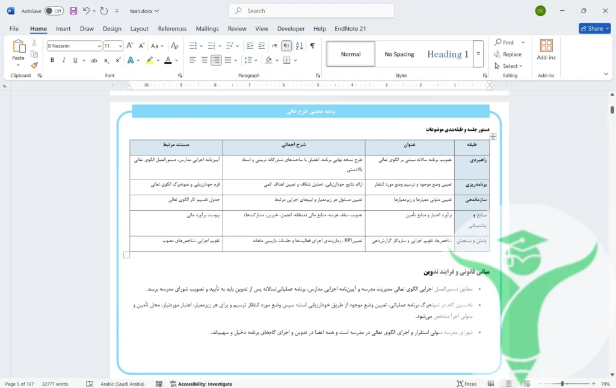Open the font name dropdown B Nazanin
Image resolution: width=616 pixels, height=388 pixels.
[x=99, y=46]
